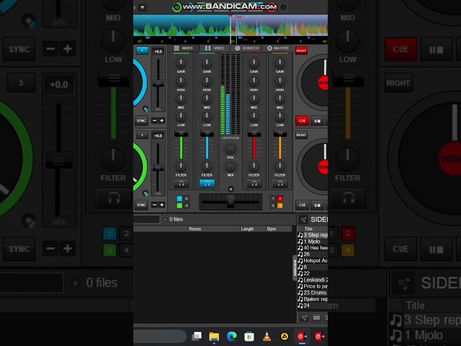Toggle left crossfader assign for deck 2

(187, 199)
